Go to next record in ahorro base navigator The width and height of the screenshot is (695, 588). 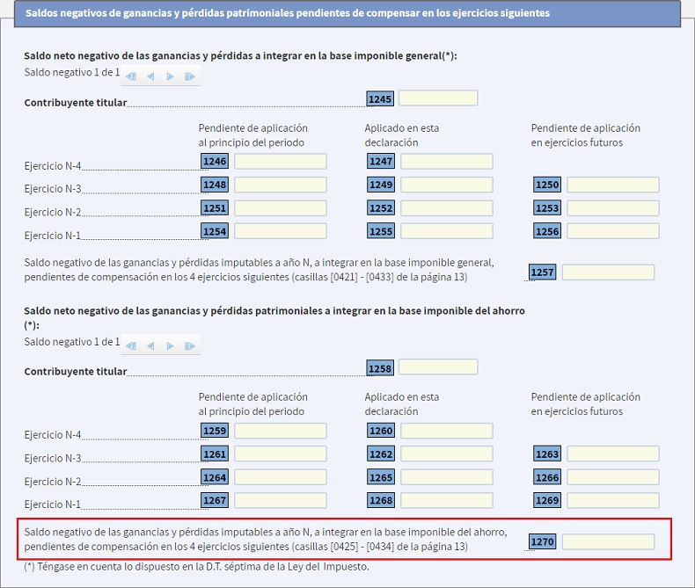pyautogui.click(x=170, y=345)
